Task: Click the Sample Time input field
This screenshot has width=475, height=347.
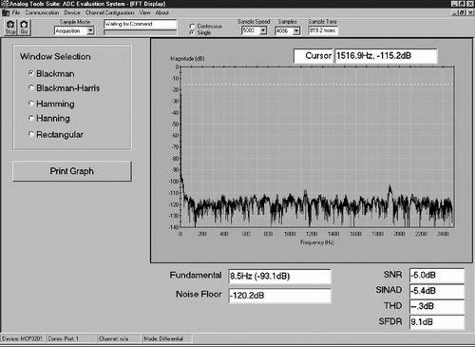Action: [x=323, y=30]
